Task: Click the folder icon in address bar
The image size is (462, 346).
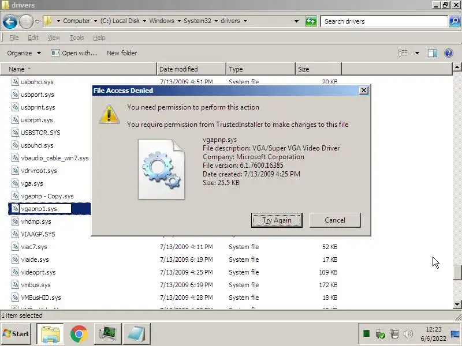Action: tap(48, 21)
